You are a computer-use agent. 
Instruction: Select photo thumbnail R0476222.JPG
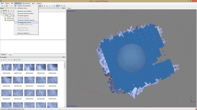tap(18, 80)
